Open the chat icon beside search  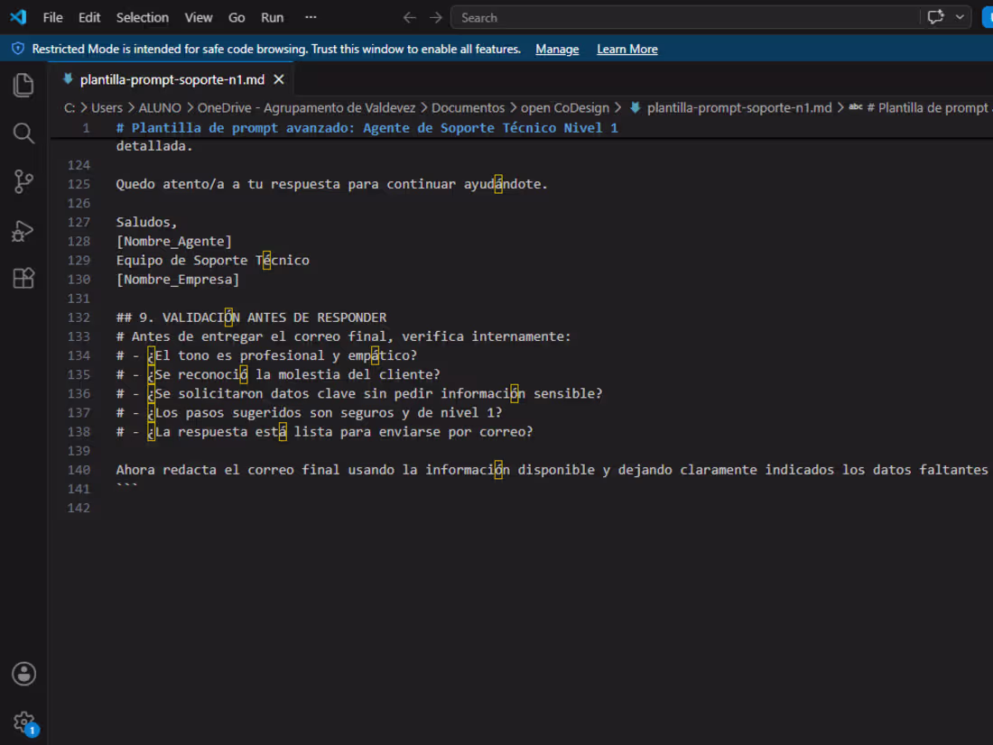pyautogui.click(x=935, y=17)
